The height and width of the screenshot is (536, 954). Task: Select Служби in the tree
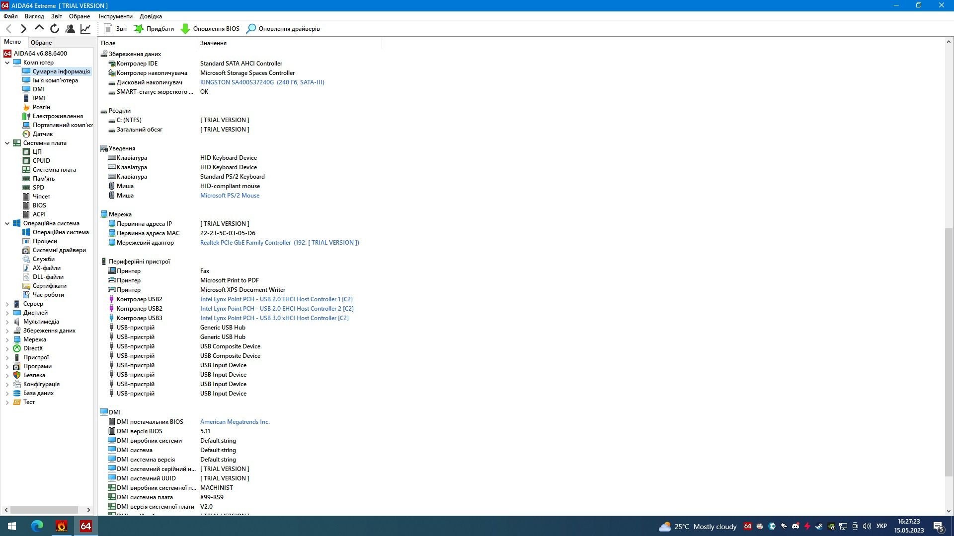click(44, 259)
